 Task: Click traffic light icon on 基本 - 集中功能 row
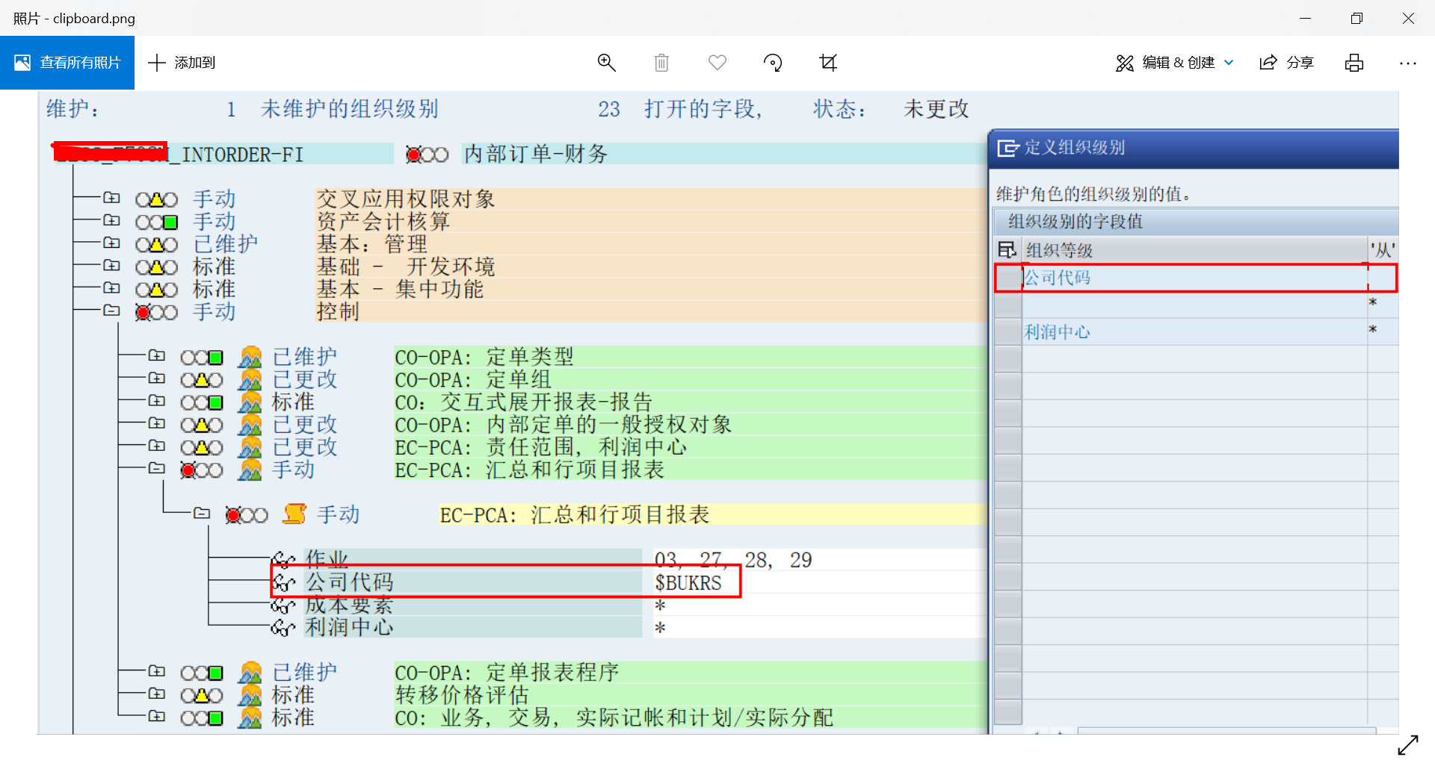pyautogui.click(x=156, y=289)
